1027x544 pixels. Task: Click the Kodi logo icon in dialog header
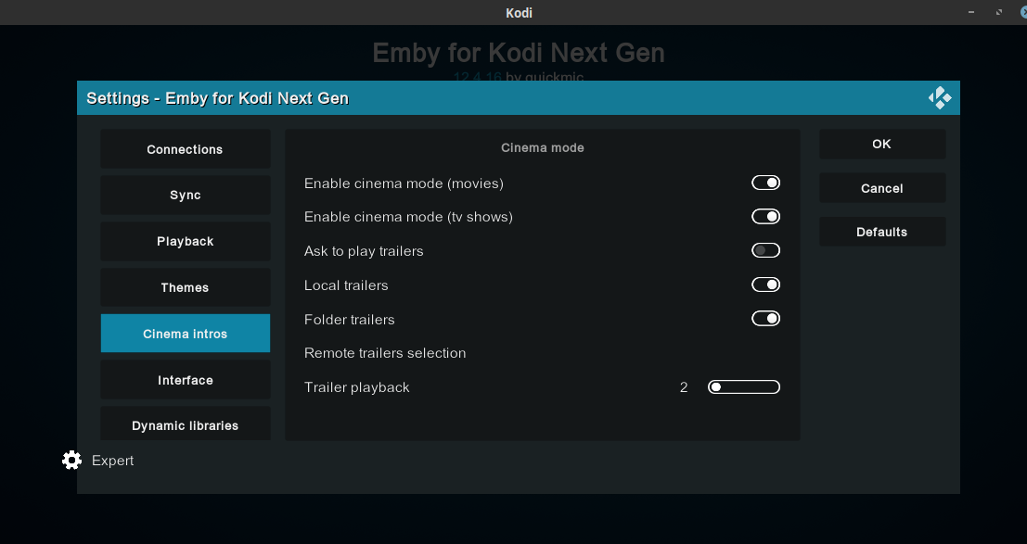point(939,98)
